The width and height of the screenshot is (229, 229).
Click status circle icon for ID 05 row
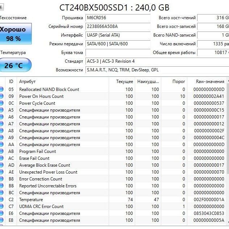1,89
